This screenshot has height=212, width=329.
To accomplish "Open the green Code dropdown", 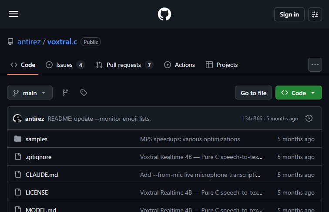I will [x=299, y=93].
